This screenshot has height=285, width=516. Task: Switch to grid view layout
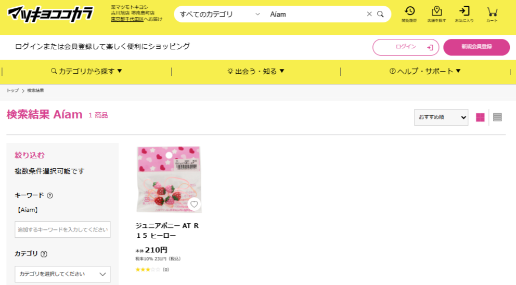(480, 117)
